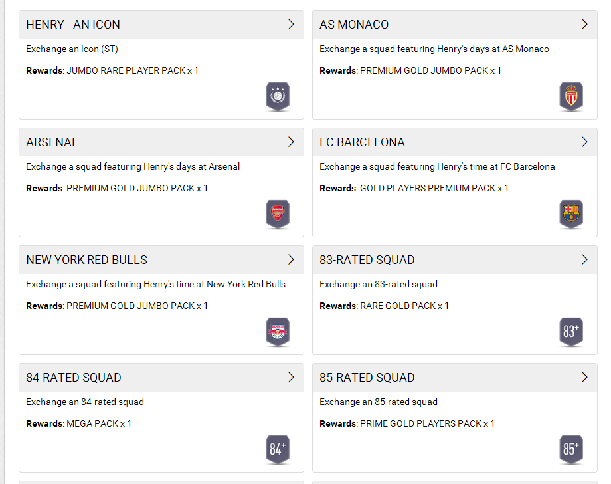Select the FC BARCELONA challenge header
This screenshot has height=484, width=611.
coord(362,142)
